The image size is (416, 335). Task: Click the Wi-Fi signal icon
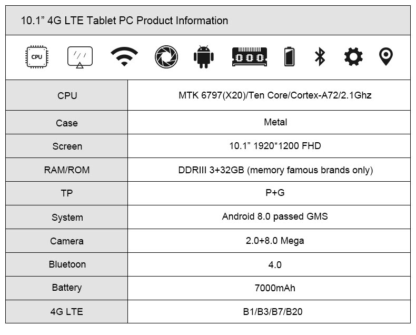(124, 56)
